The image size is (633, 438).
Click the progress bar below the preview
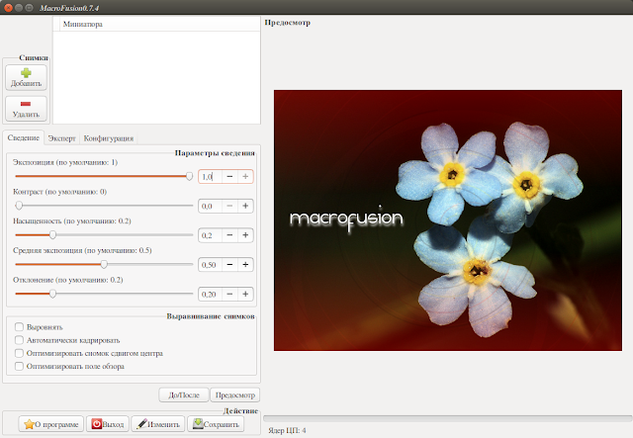tap(448, 418)
